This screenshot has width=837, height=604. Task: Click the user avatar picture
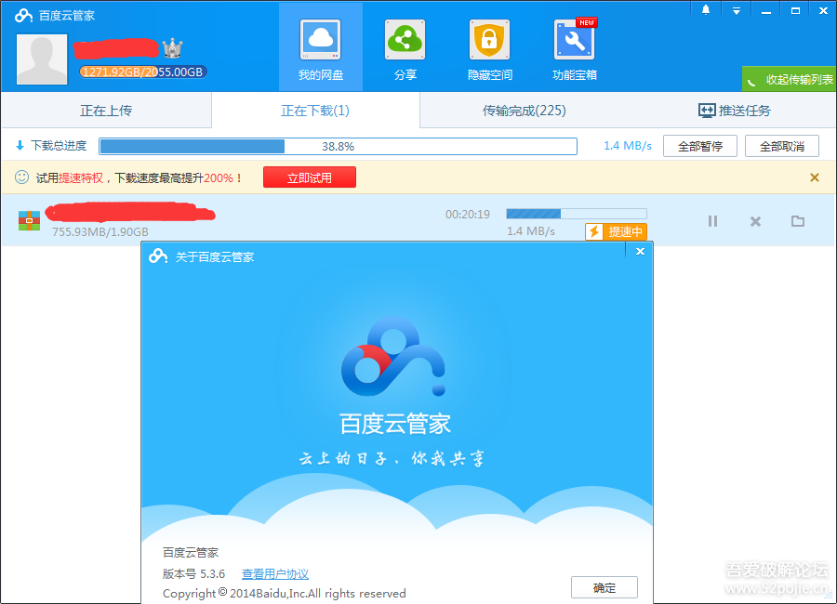tap(42, 59)
